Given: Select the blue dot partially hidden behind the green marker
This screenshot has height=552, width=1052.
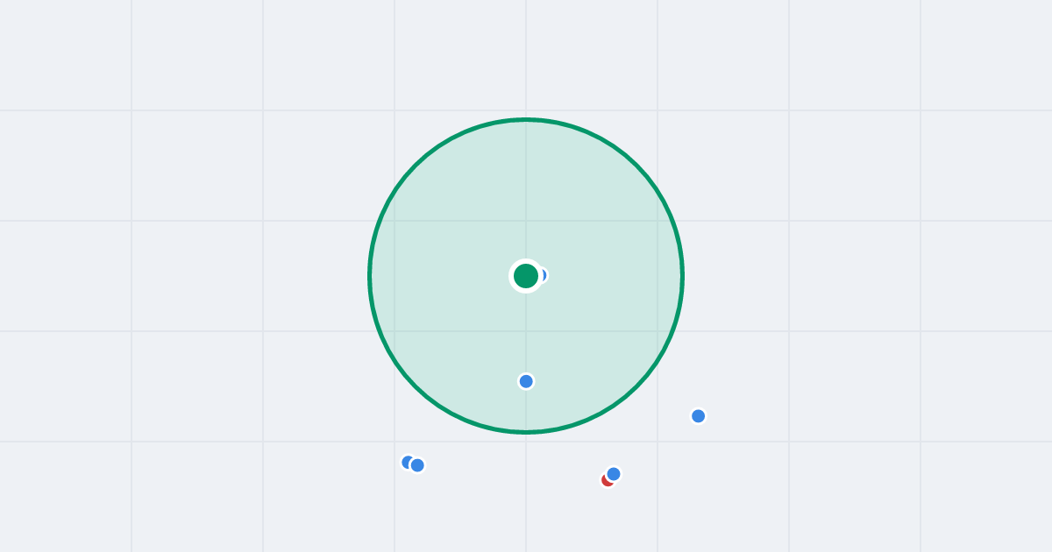Looking at the screenshot, I should [x=544, y=275].
